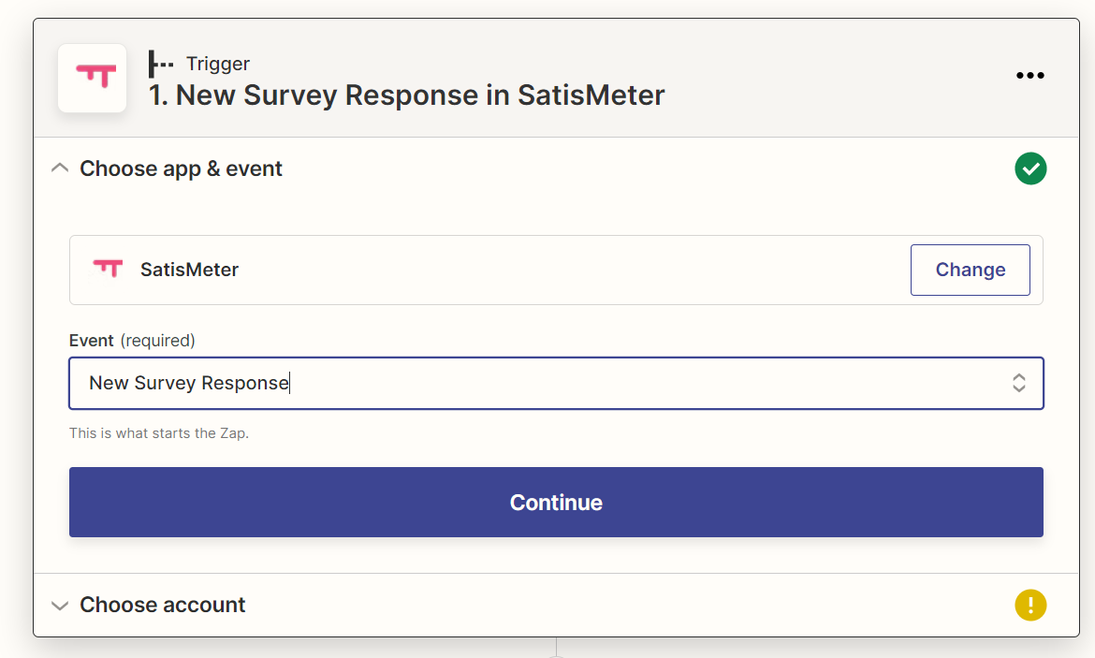The width and height of the screenshot is (1095, 658).
Task: Click the trigger step indicator icon
Action: [x=161, y=65]
